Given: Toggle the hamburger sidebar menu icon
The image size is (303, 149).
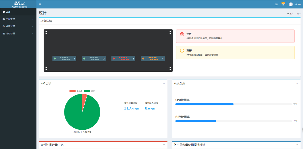Looking at the screenshot, I should pos(40,4).
